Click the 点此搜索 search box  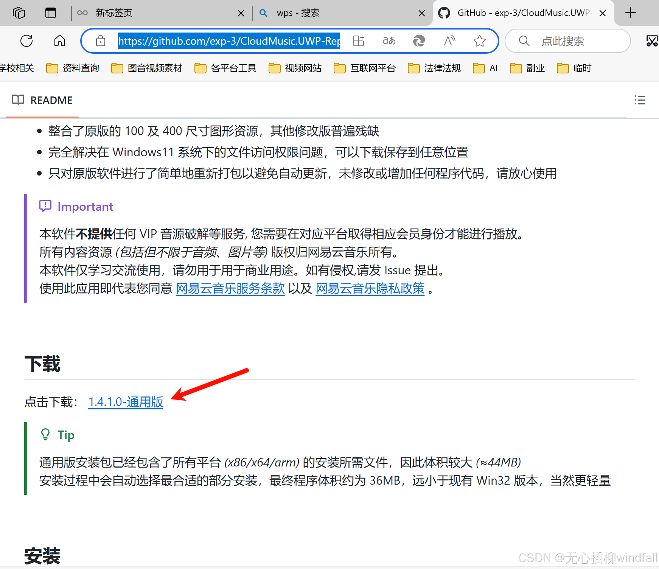coord(568,41)
